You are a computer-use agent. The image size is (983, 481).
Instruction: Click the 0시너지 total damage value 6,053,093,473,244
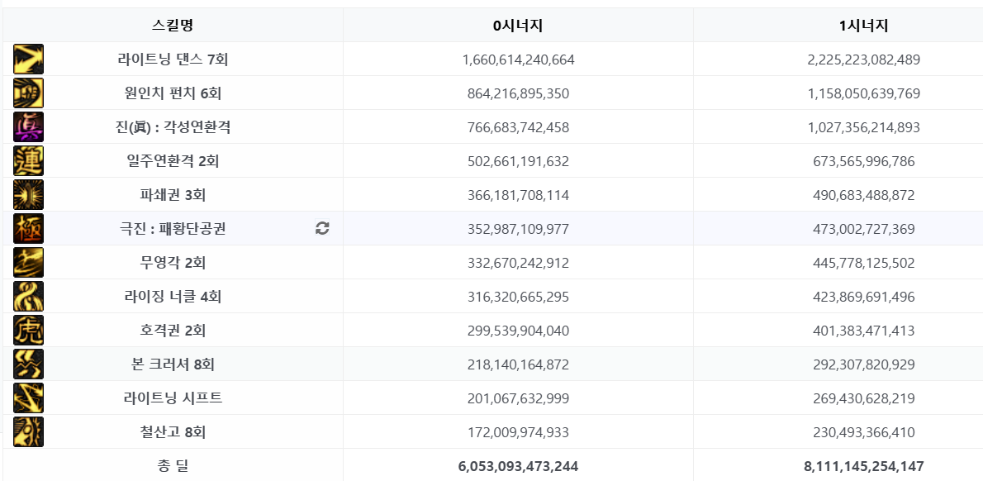coord(519,467)
